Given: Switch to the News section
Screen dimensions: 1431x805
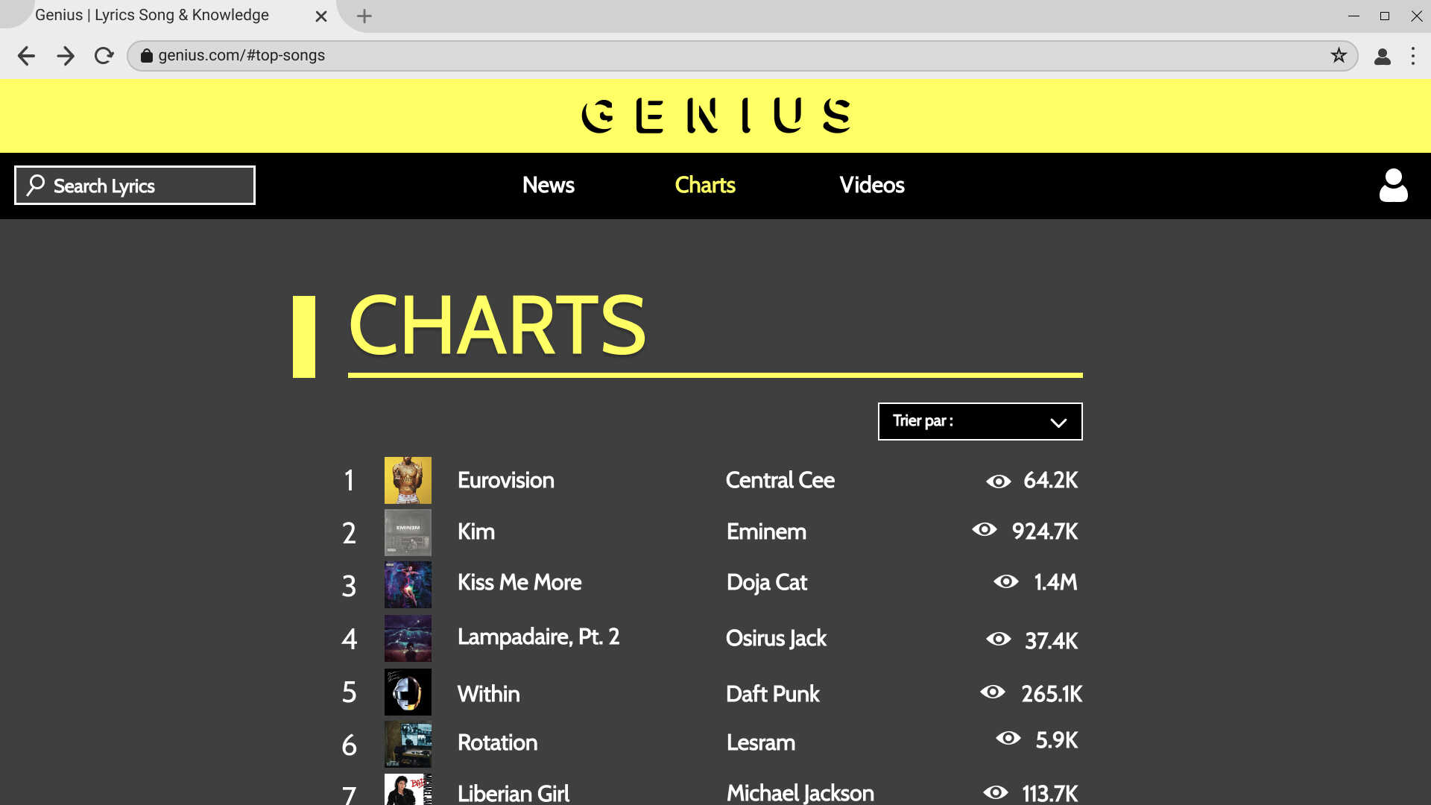Looking at the screenshot, I should (x=548, y=185).
